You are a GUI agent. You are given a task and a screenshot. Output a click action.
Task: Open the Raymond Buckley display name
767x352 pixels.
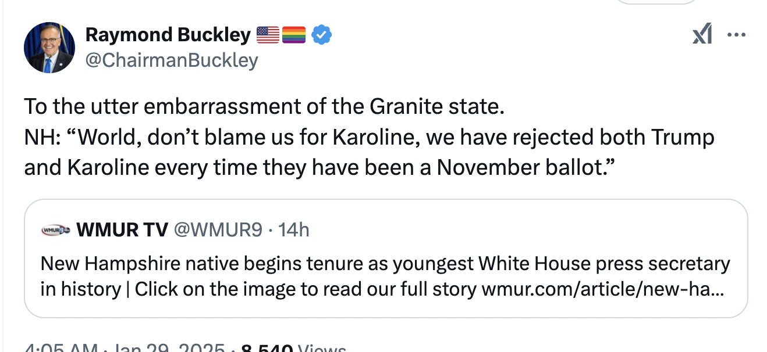(x=168, y=35)
